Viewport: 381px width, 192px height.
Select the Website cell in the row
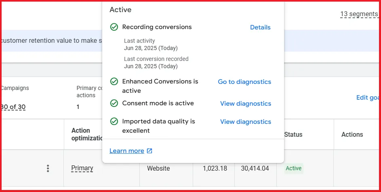click(158, 168)
